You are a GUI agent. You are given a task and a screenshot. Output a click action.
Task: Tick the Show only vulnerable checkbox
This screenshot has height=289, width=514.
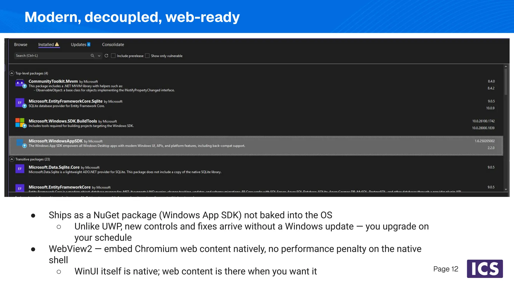click(x=147, y=56)
